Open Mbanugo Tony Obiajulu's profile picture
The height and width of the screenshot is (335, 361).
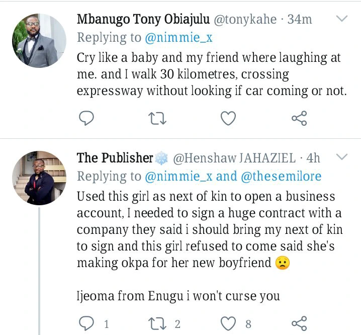[39, 41]
